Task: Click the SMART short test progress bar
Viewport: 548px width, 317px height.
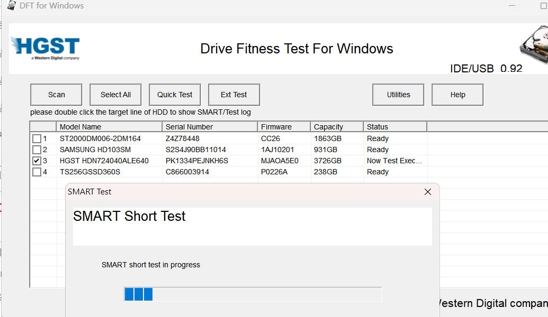Action: tap(253, 294)
